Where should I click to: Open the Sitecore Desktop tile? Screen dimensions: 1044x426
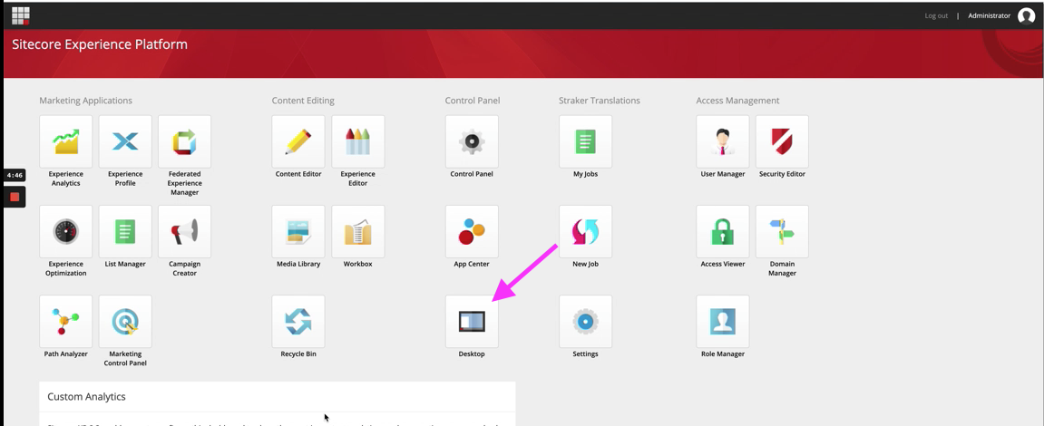[x=472, y=322]
